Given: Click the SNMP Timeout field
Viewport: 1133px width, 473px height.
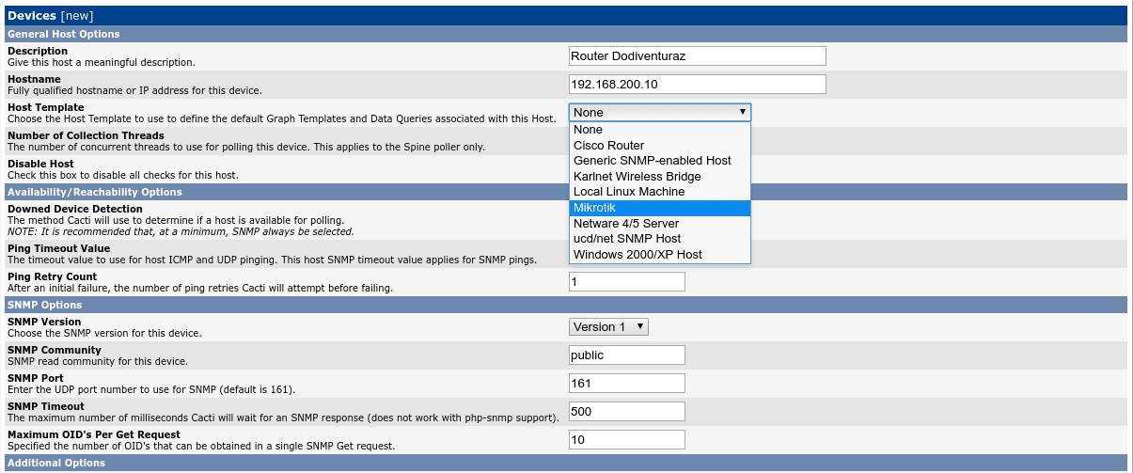Looking at the screenshot, I should [x=627, y=412].
